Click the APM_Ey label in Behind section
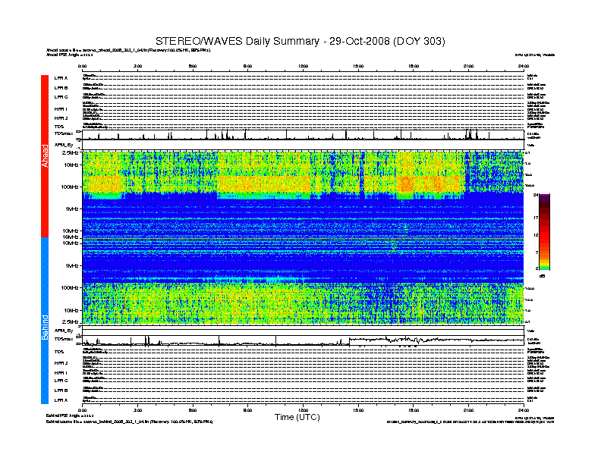The height and width of the screenshot is (464, 601). click(x=63, y=331)
